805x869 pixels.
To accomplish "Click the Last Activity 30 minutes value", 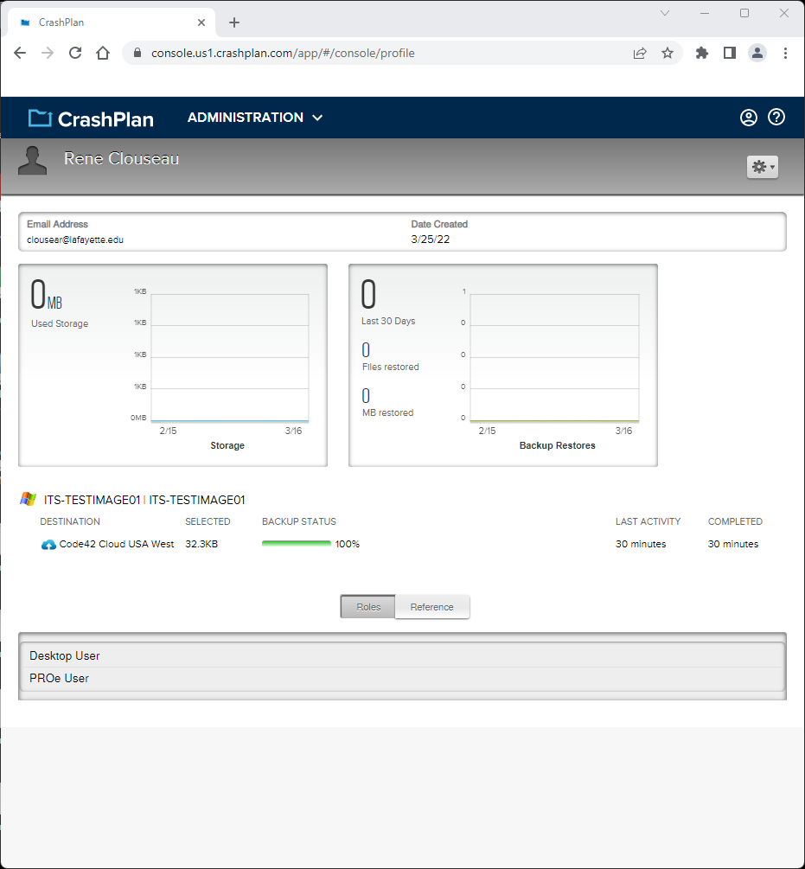I will coord(641,544).
